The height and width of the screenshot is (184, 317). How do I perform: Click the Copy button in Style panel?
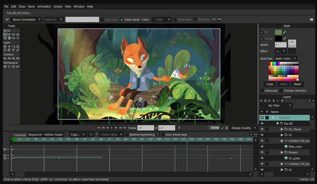[270, 84]
